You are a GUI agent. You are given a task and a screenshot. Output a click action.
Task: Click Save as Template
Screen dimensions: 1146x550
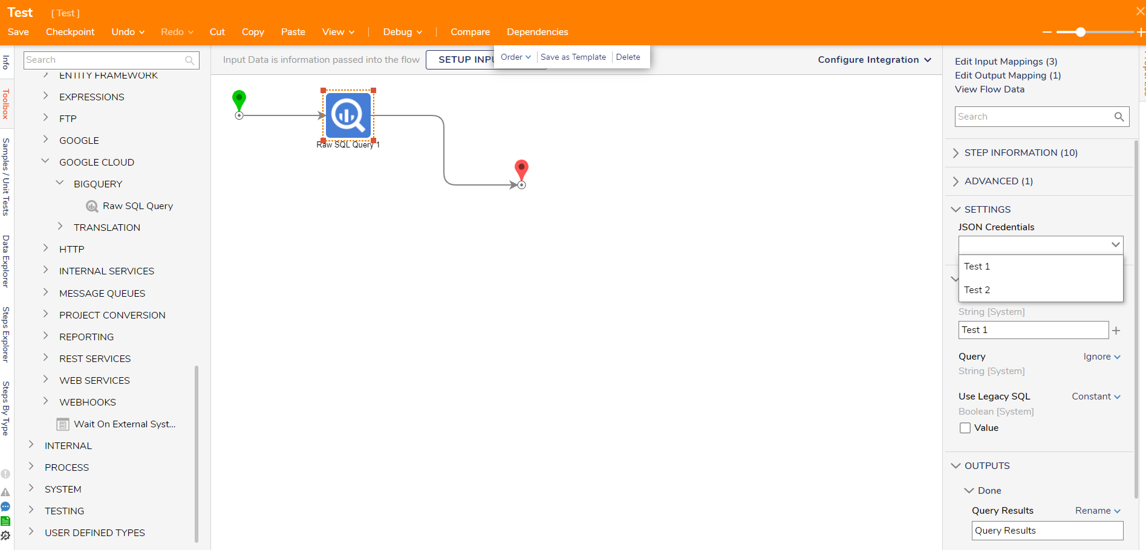pyautogui.click(x=573, y=57)
